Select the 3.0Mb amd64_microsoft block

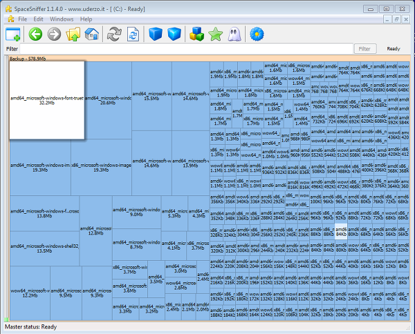tap(181, 268)
